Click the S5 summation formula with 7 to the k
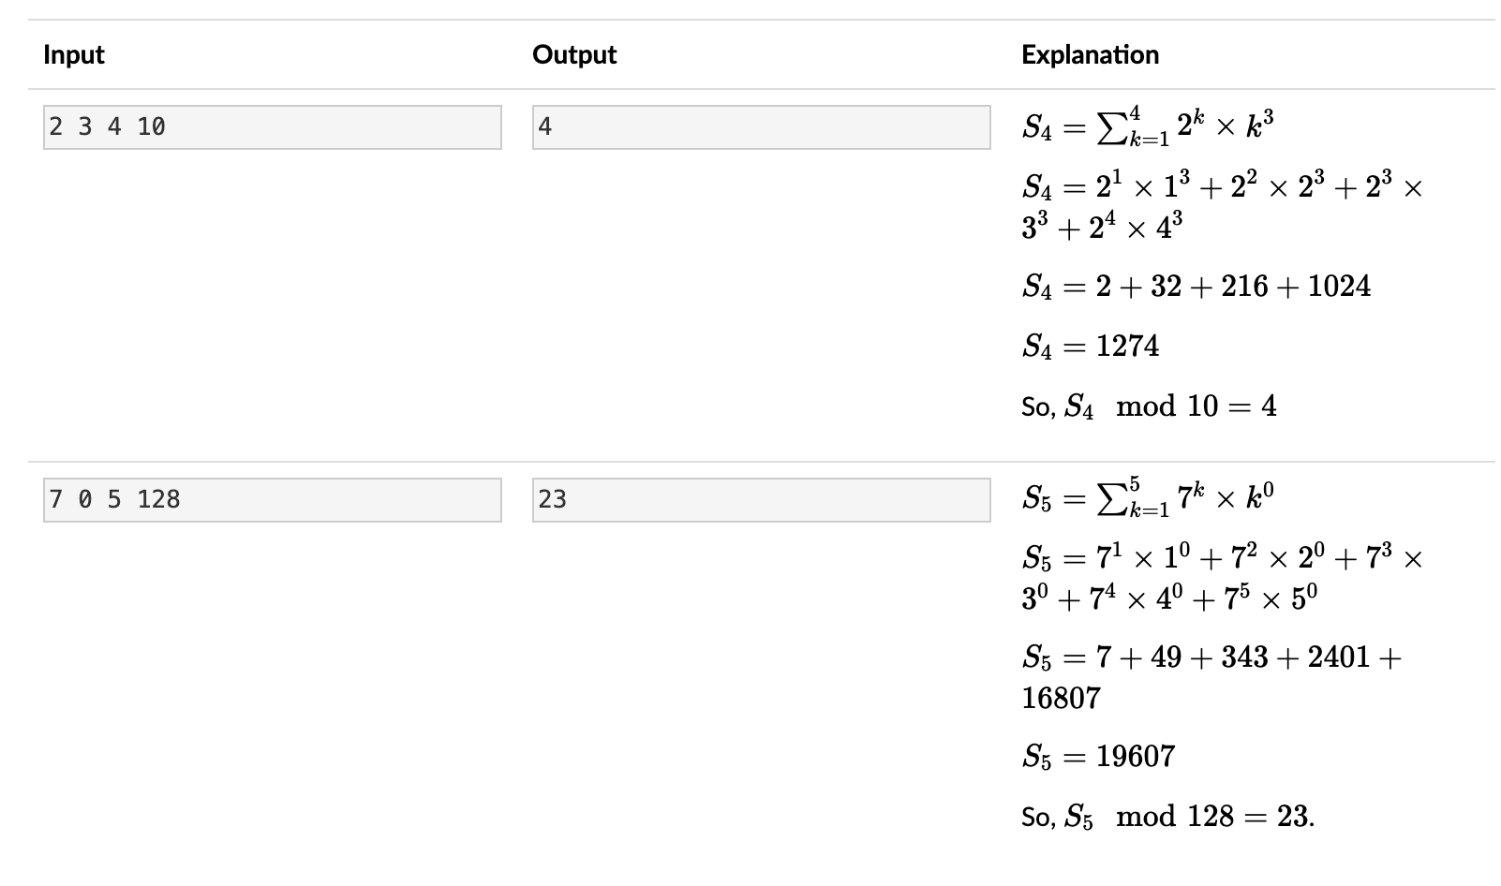 click(1148, 499)
